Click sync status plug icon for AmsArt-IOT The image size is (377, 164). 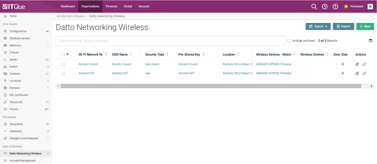[343, 73]
